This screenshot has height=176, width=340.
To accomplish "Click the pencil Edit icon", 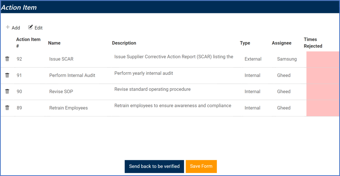I will coord(31,28).
